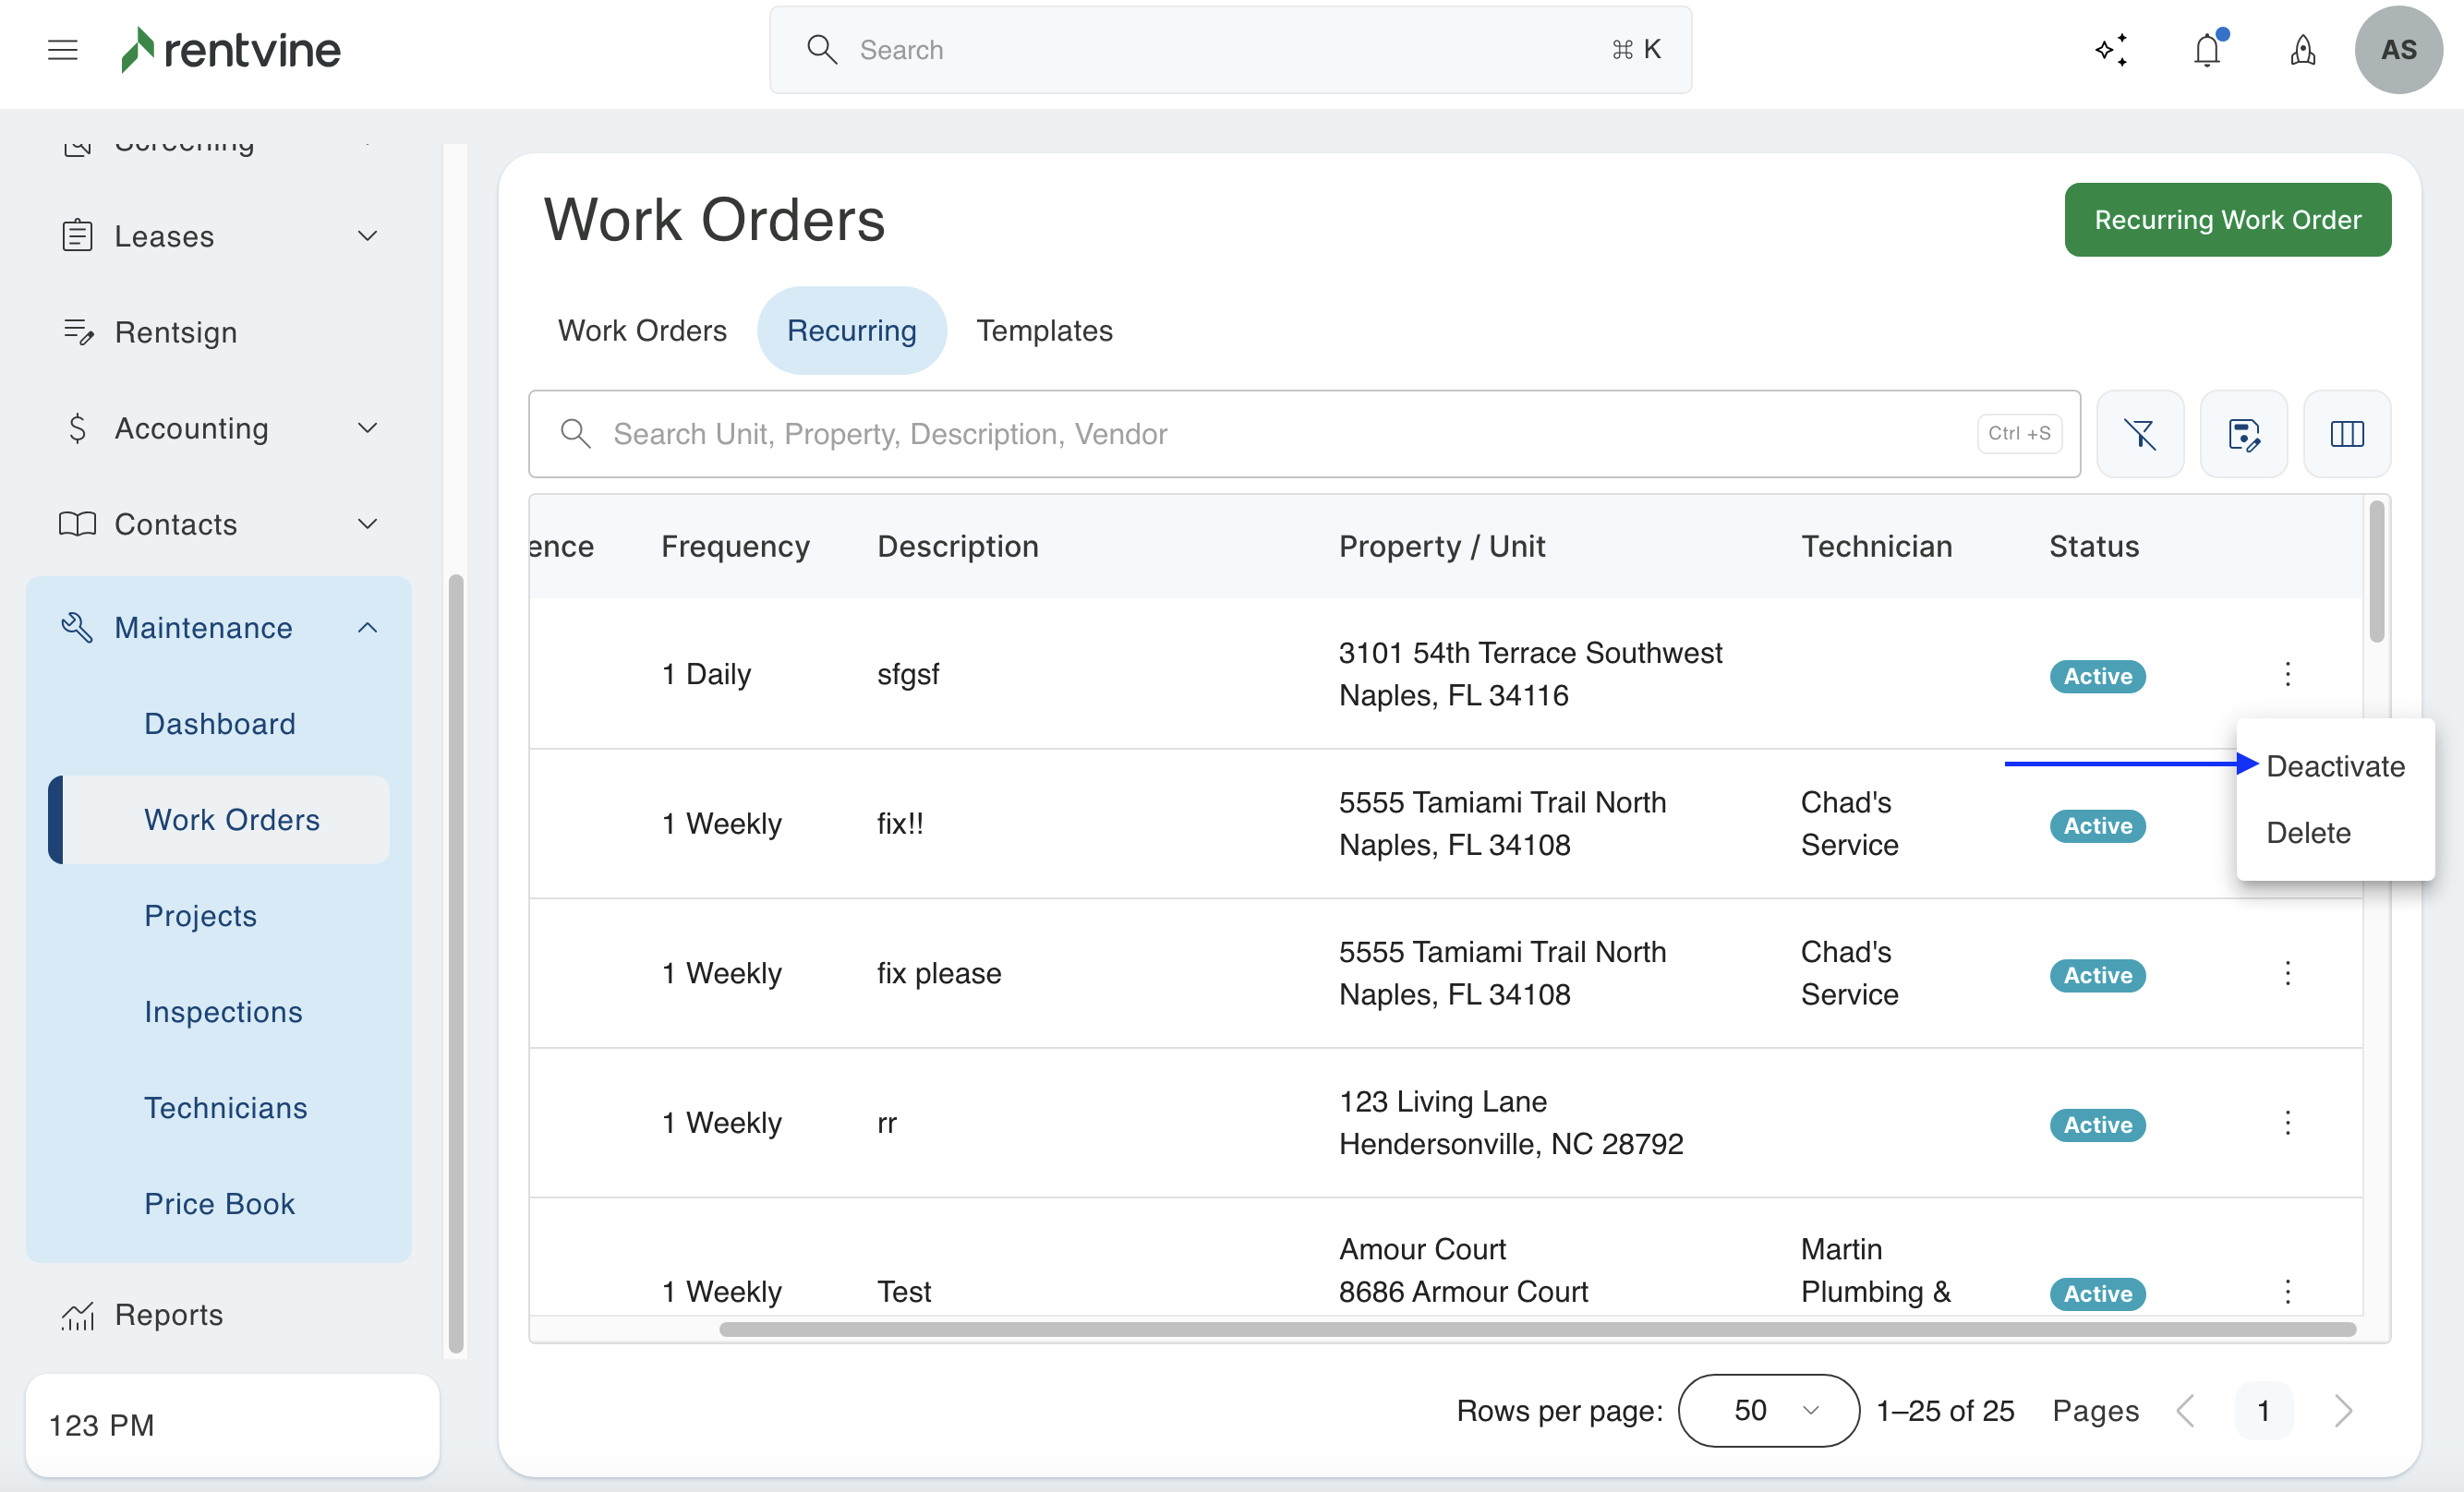Open the saved views icon

pos(2243,434)
